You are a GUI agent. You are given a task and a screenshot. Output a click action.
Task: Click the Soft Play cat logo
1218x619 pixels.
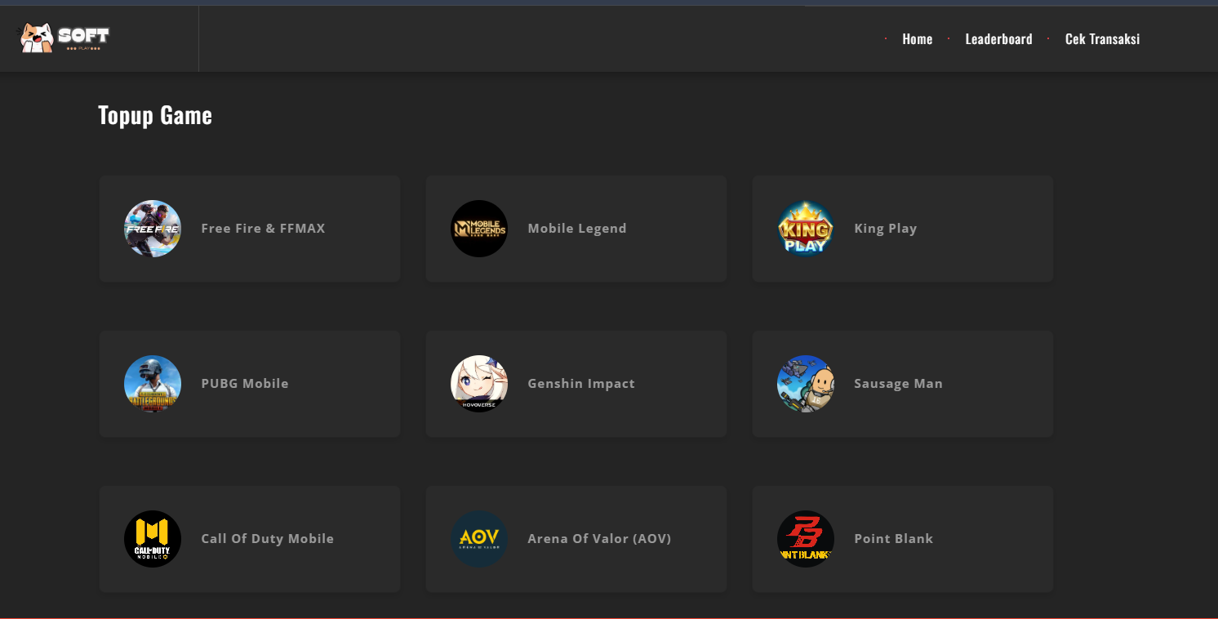click(64, 38)
